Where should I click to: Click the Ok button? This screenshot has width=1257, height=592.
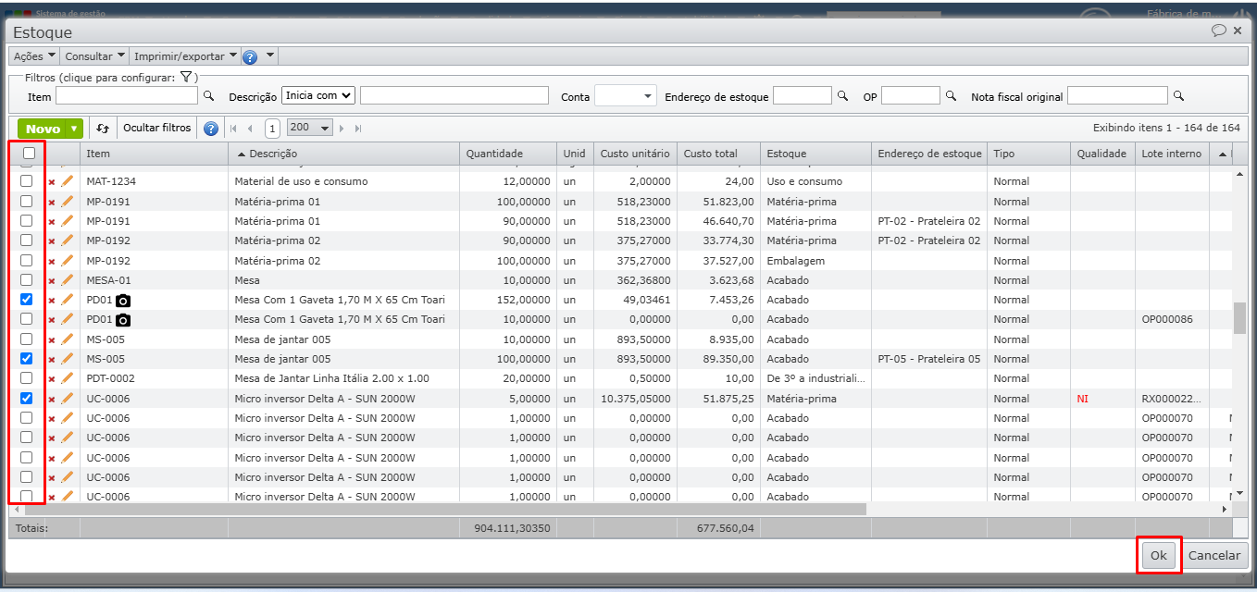click(x=1159, y=555)
